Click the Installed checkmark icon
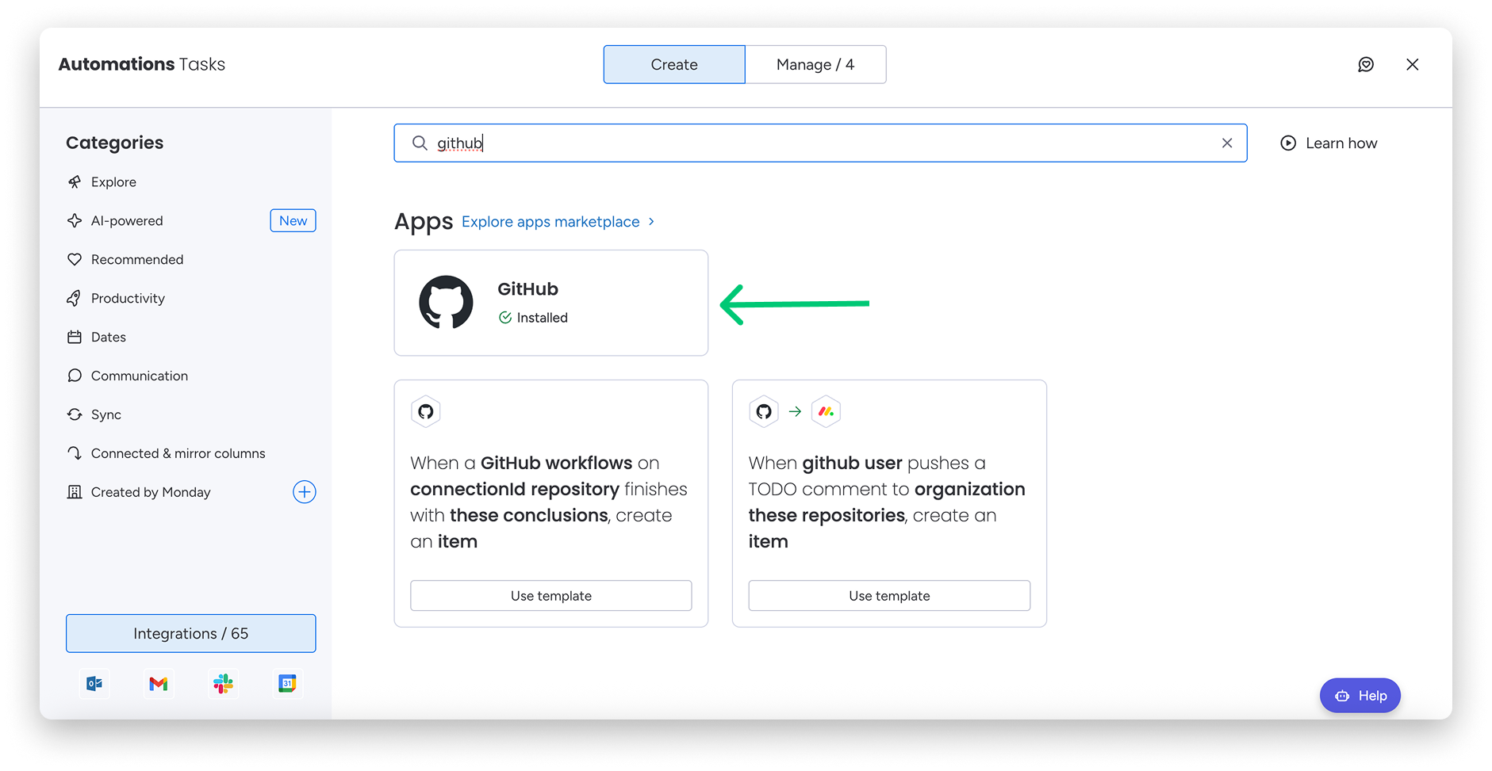Screen dimensions: 1492x771 (505, 318)
